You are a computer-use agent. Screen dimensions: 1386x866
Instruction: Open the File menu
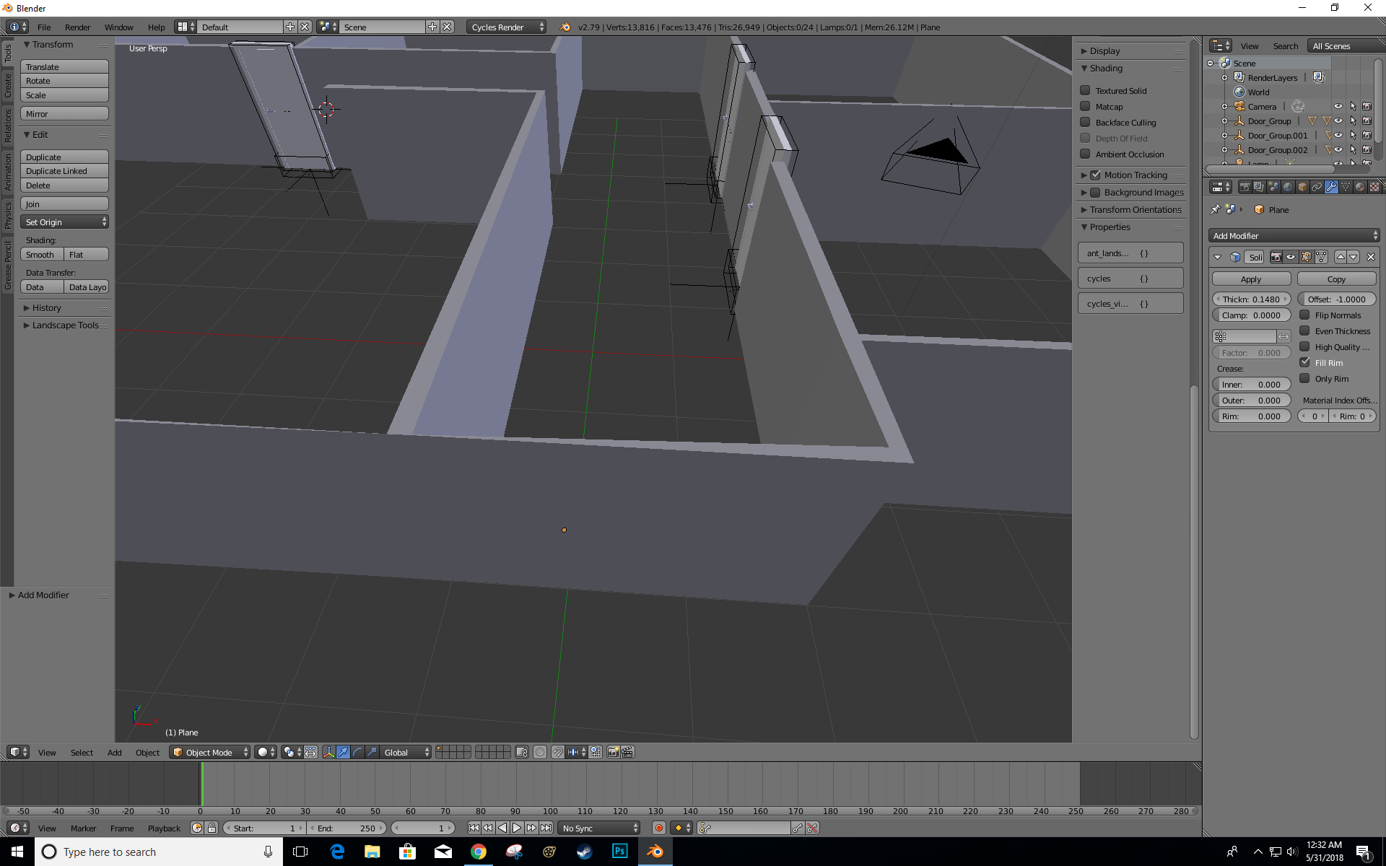click(x=44, y=27)
